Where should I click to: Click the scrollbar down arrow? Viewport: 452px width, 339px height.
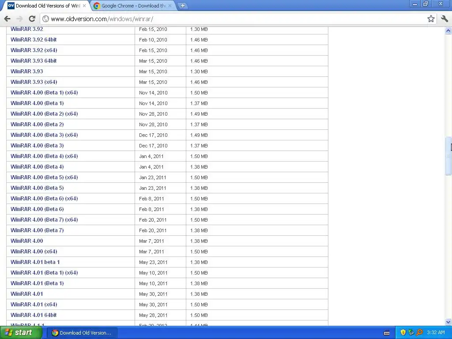coord(448,322)
